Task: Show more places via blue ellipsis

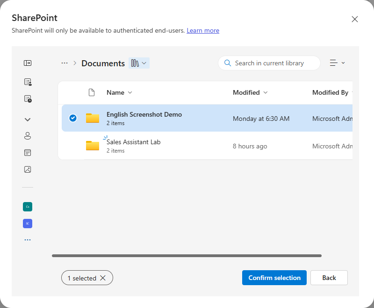Action: tap(28, 240)
